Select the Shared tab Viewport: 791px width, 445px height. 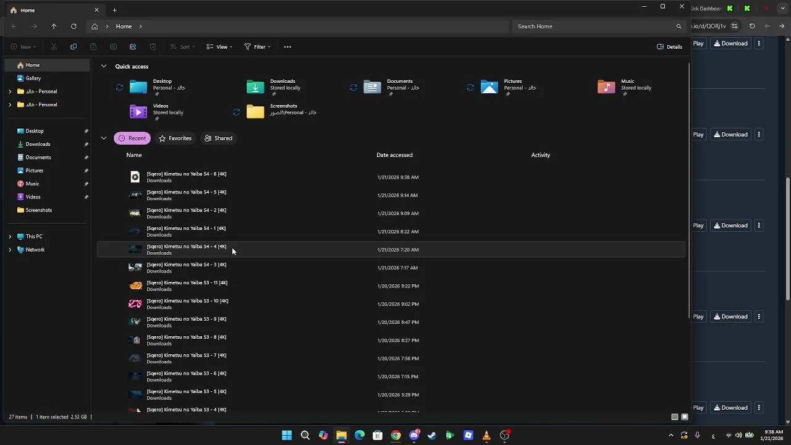(x=218, y=138)
